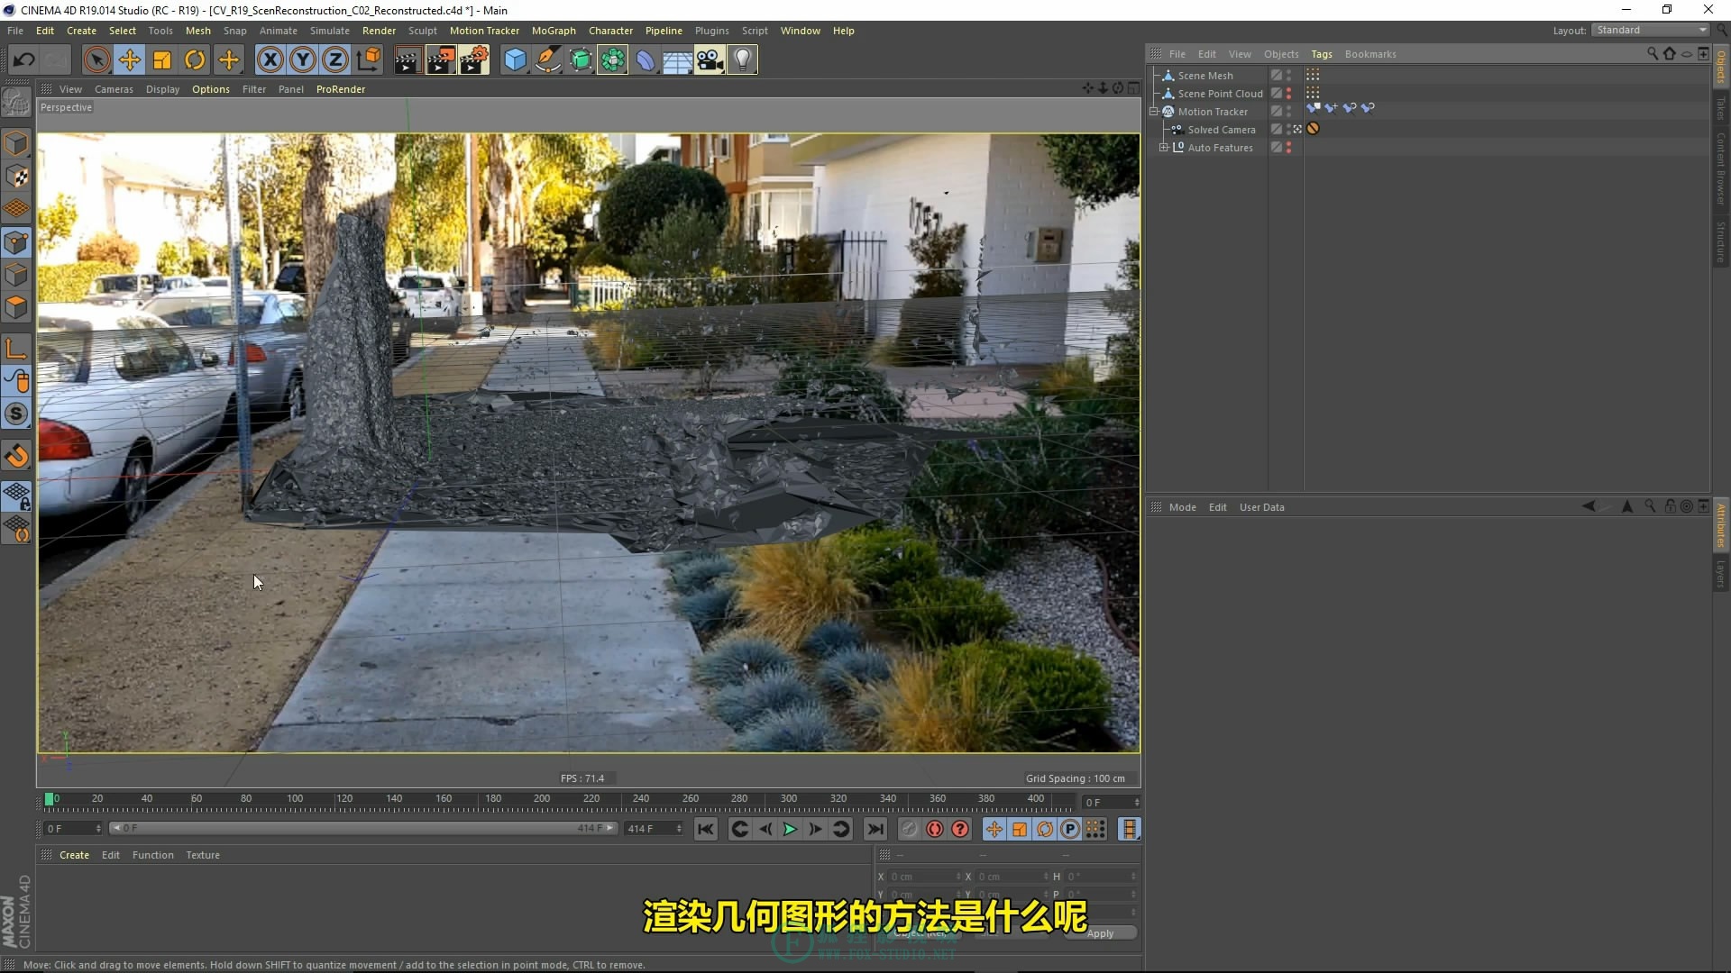Open the Object Manager Tags menu
Image resolution: width=1731 pixels, height=973 pixels.
(1321, 54)
